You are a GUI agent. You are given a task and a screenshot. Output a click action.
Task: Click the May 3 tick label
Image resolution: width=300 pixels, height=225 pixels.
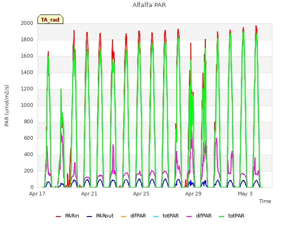click(x=245, y=194)
